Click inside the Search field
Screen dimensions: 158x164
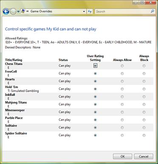point(122,12)
